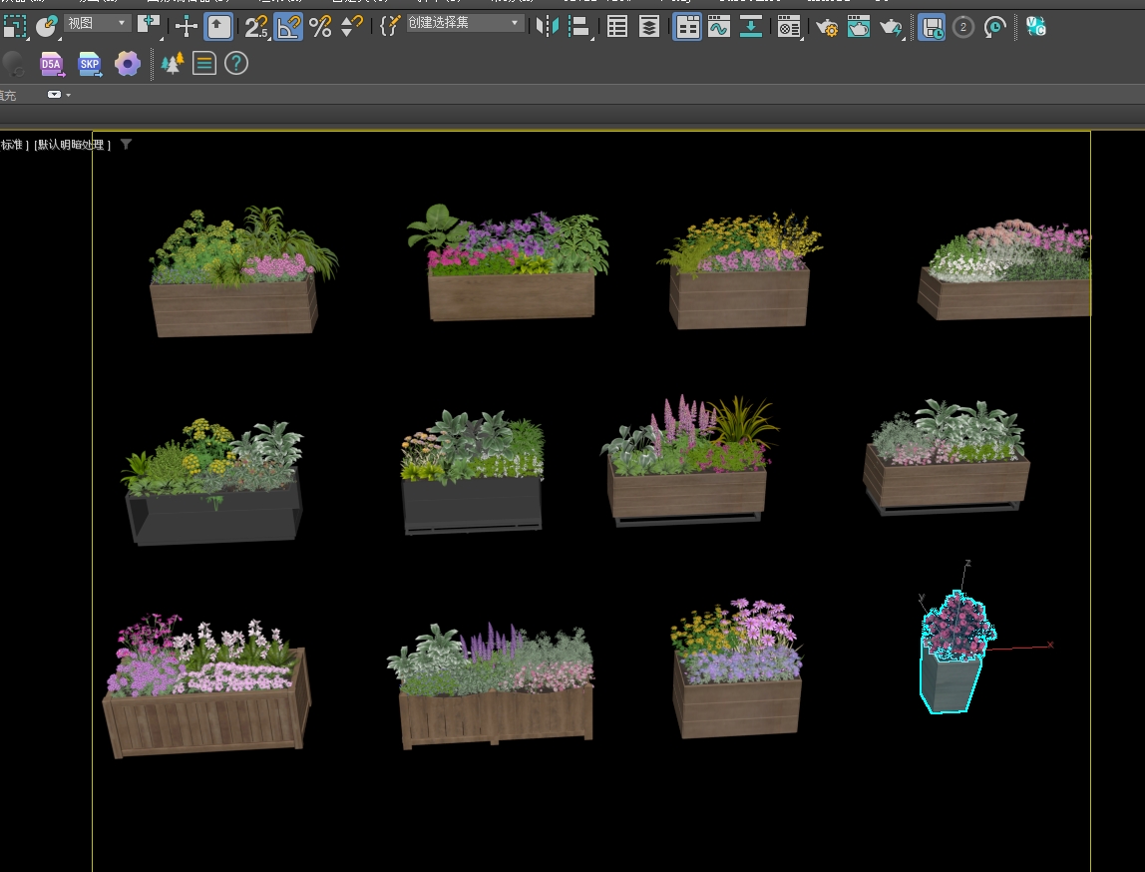The image size is (1145, 872).
Task: Toggle the 2.5D Snaps button
Action: coord(256,27)
